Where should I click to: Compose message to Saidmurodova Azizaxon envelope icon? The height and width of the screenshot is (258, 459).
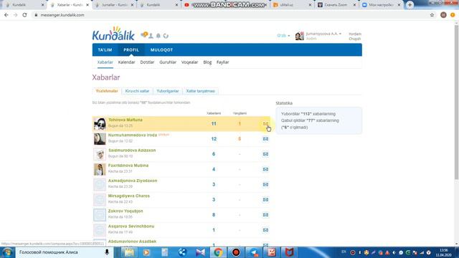(265, 154)
